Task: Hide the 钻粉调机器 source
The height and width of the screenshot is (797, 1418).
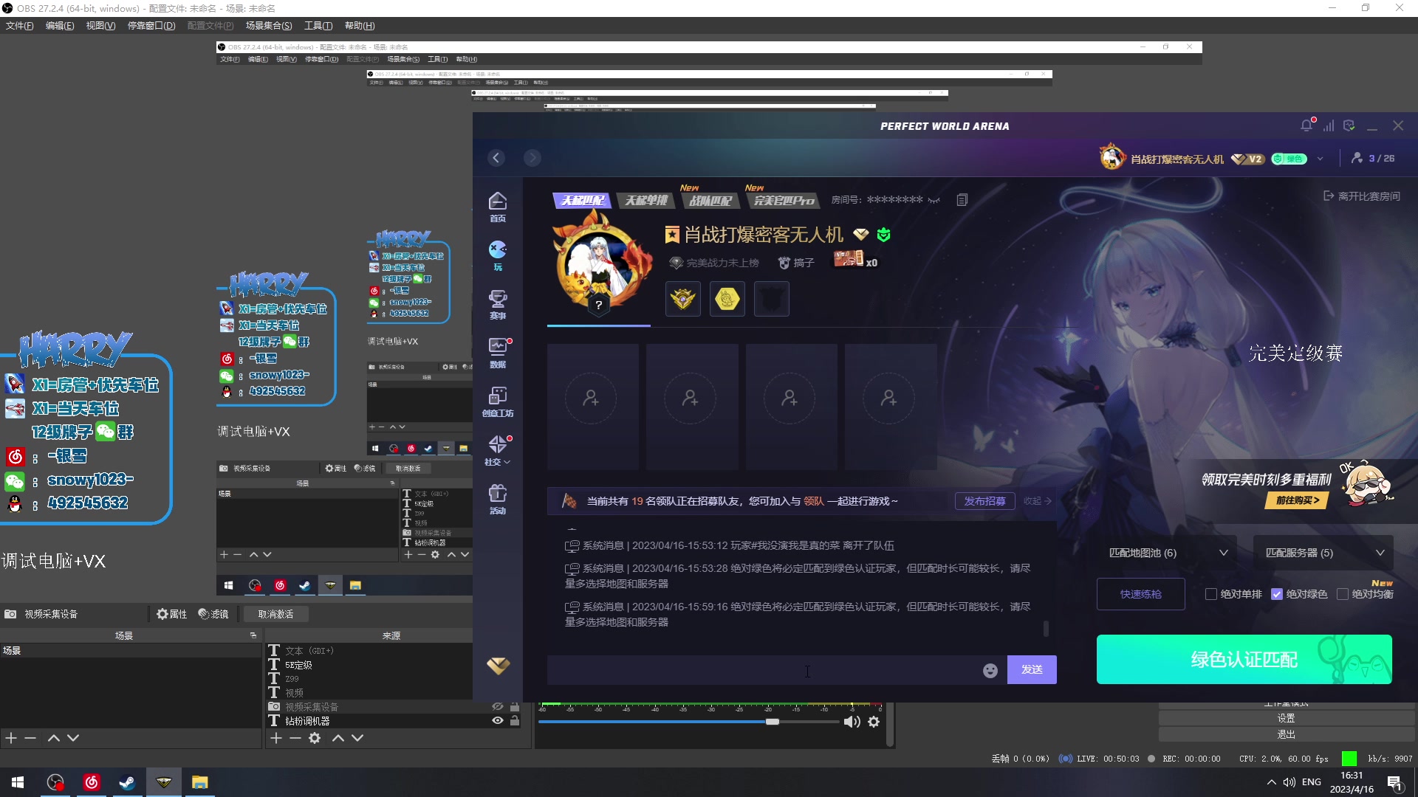Action: click(x=498, y=721)
